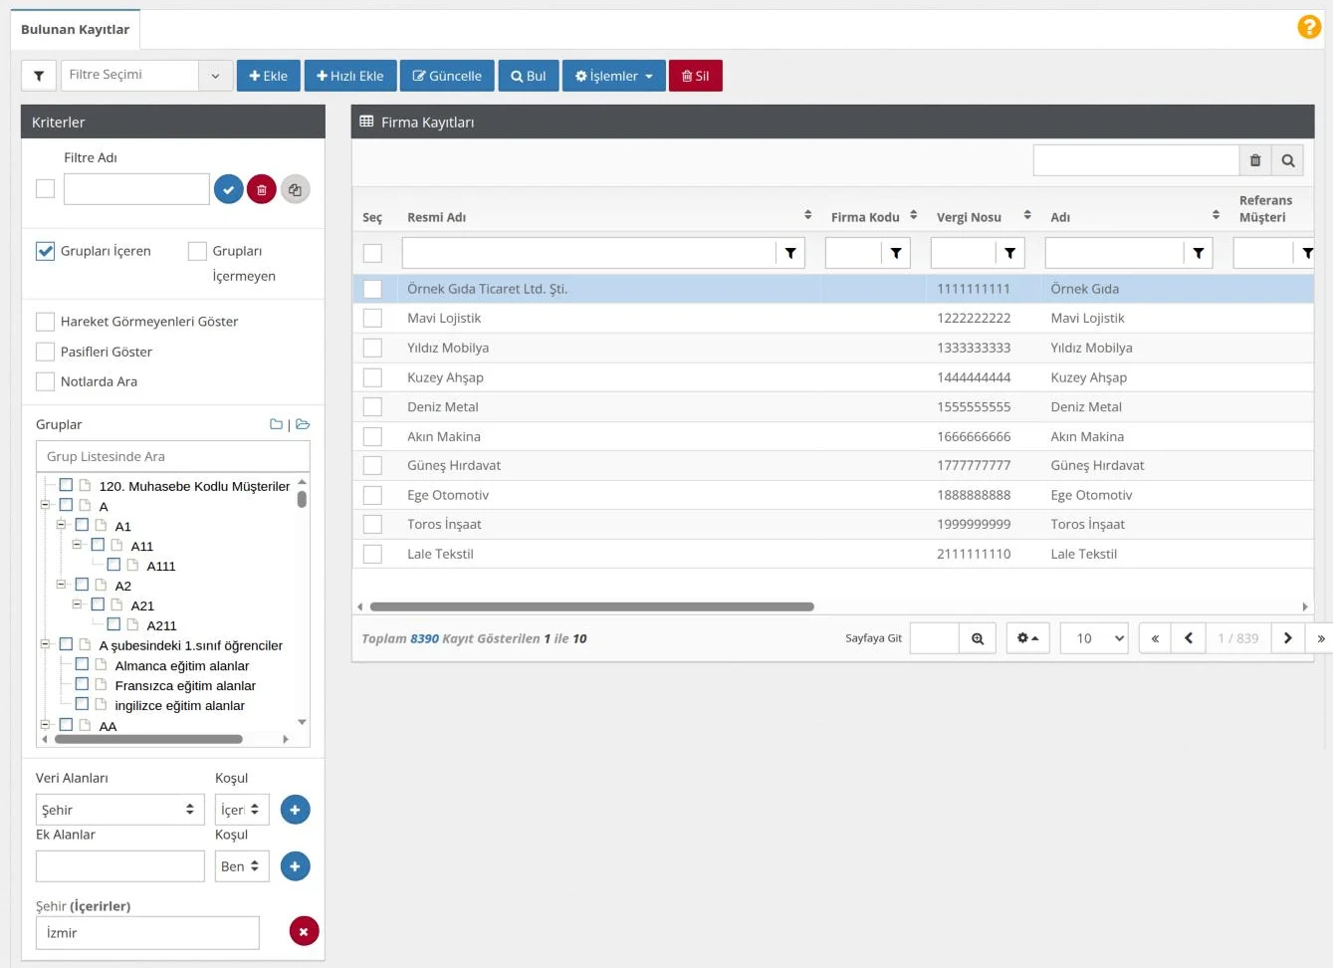Click the funnel icon beside Filtre Seçimi

tap(39, 76)
